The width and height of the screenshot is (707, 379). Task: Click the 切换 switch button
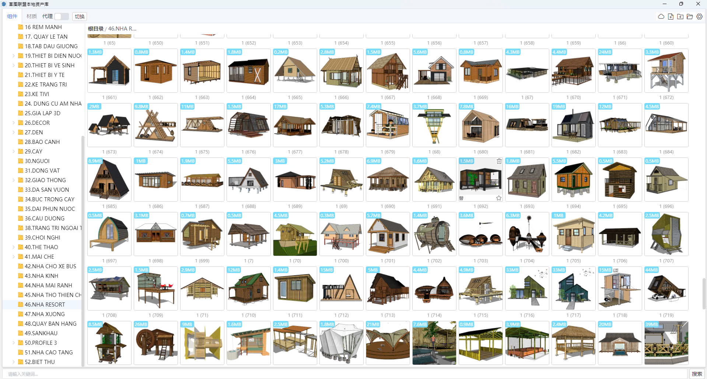[x=80, y=16]
